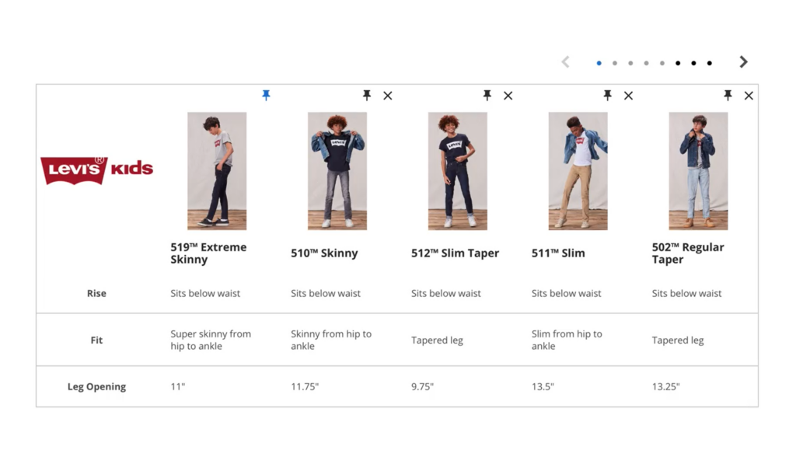Click the 502 Regular Taper model photo
Image resolution: width=796 pixels, height=454 pixels.
(698, 171)
